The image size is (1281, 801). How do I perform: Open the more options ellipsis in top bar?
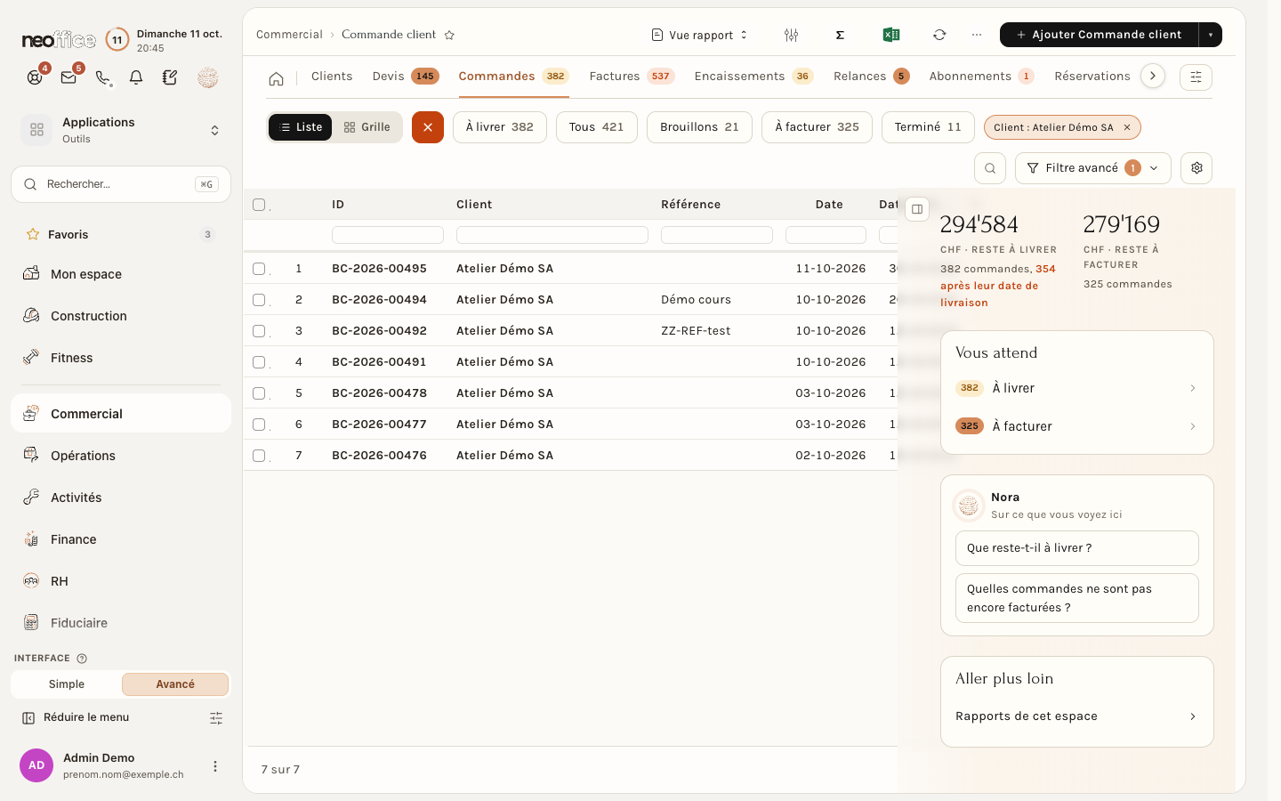click(x=977, y=35)
